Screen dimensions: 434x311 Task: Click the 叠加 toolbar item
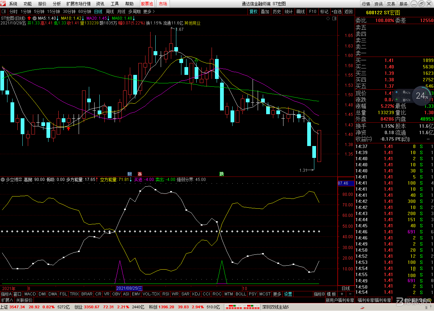[x=265, y=12]
